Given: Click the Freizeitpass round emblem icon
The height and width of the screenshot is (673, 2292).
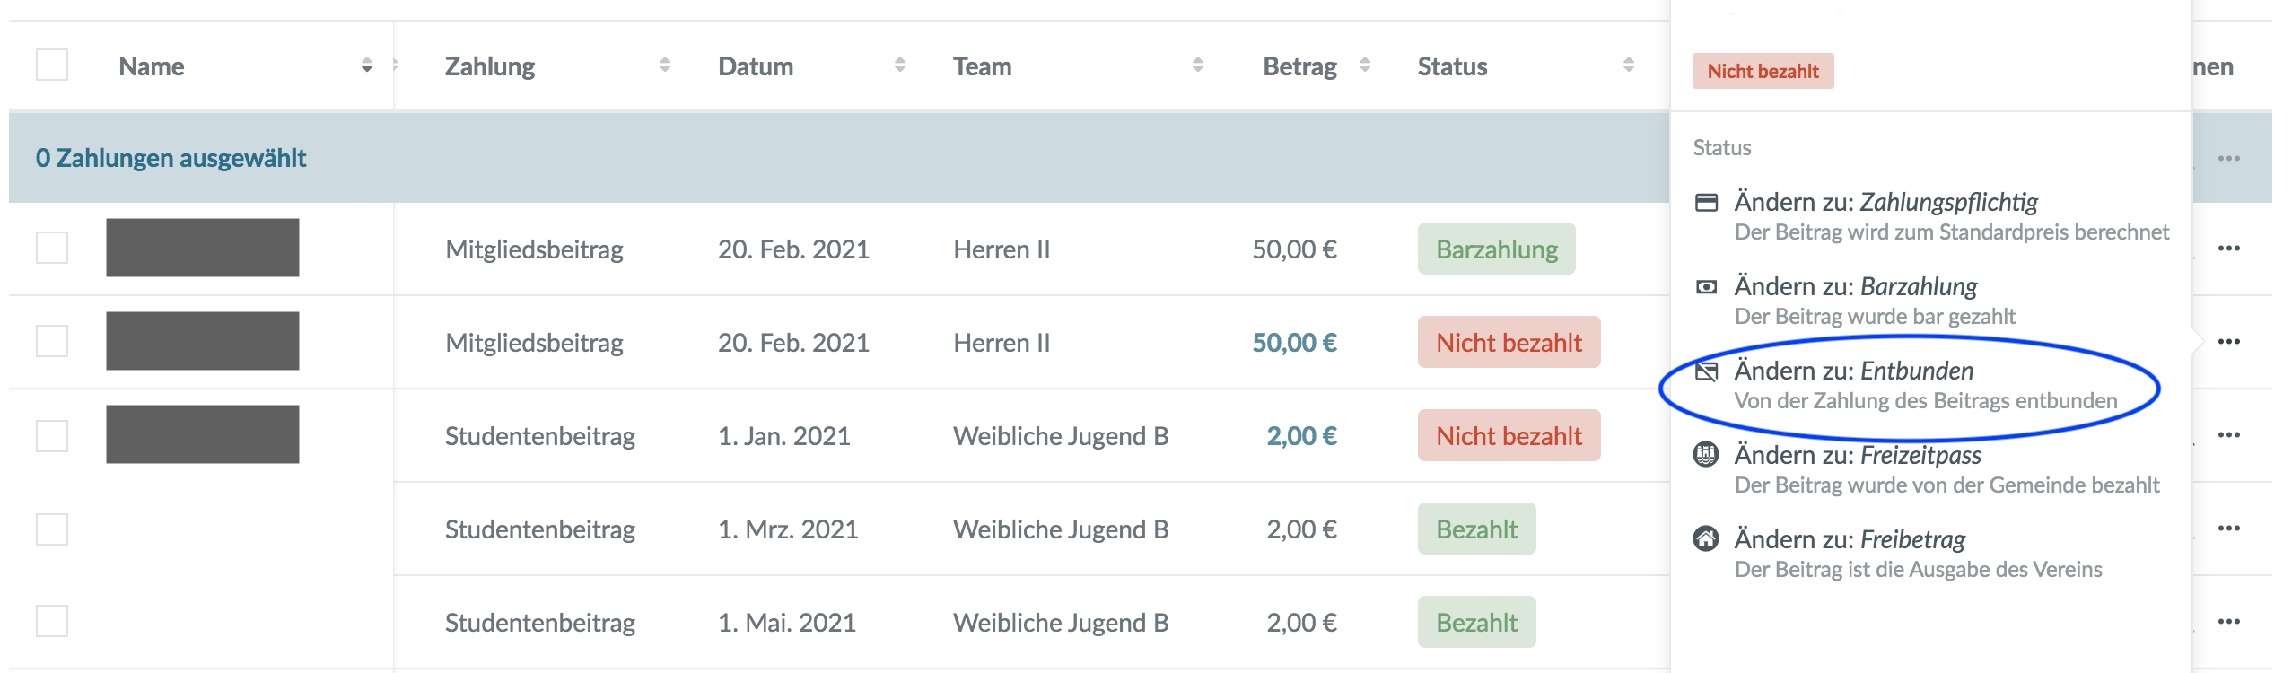Looking at the screenshot, I should [1706, 455].
